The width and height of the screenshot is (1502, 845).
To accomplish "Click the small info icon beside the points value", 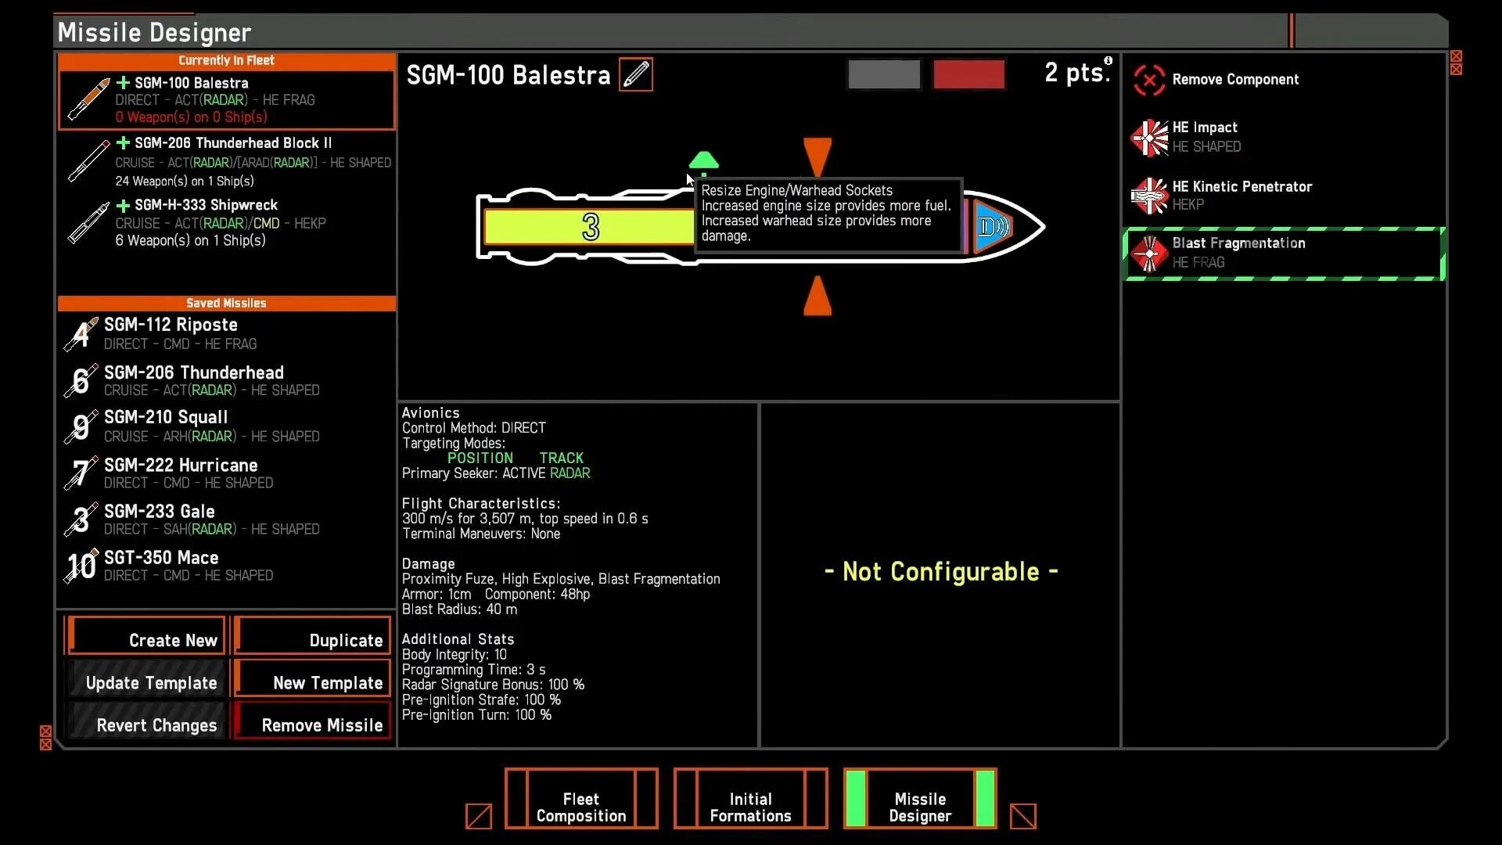I will tap(1108, 61).
